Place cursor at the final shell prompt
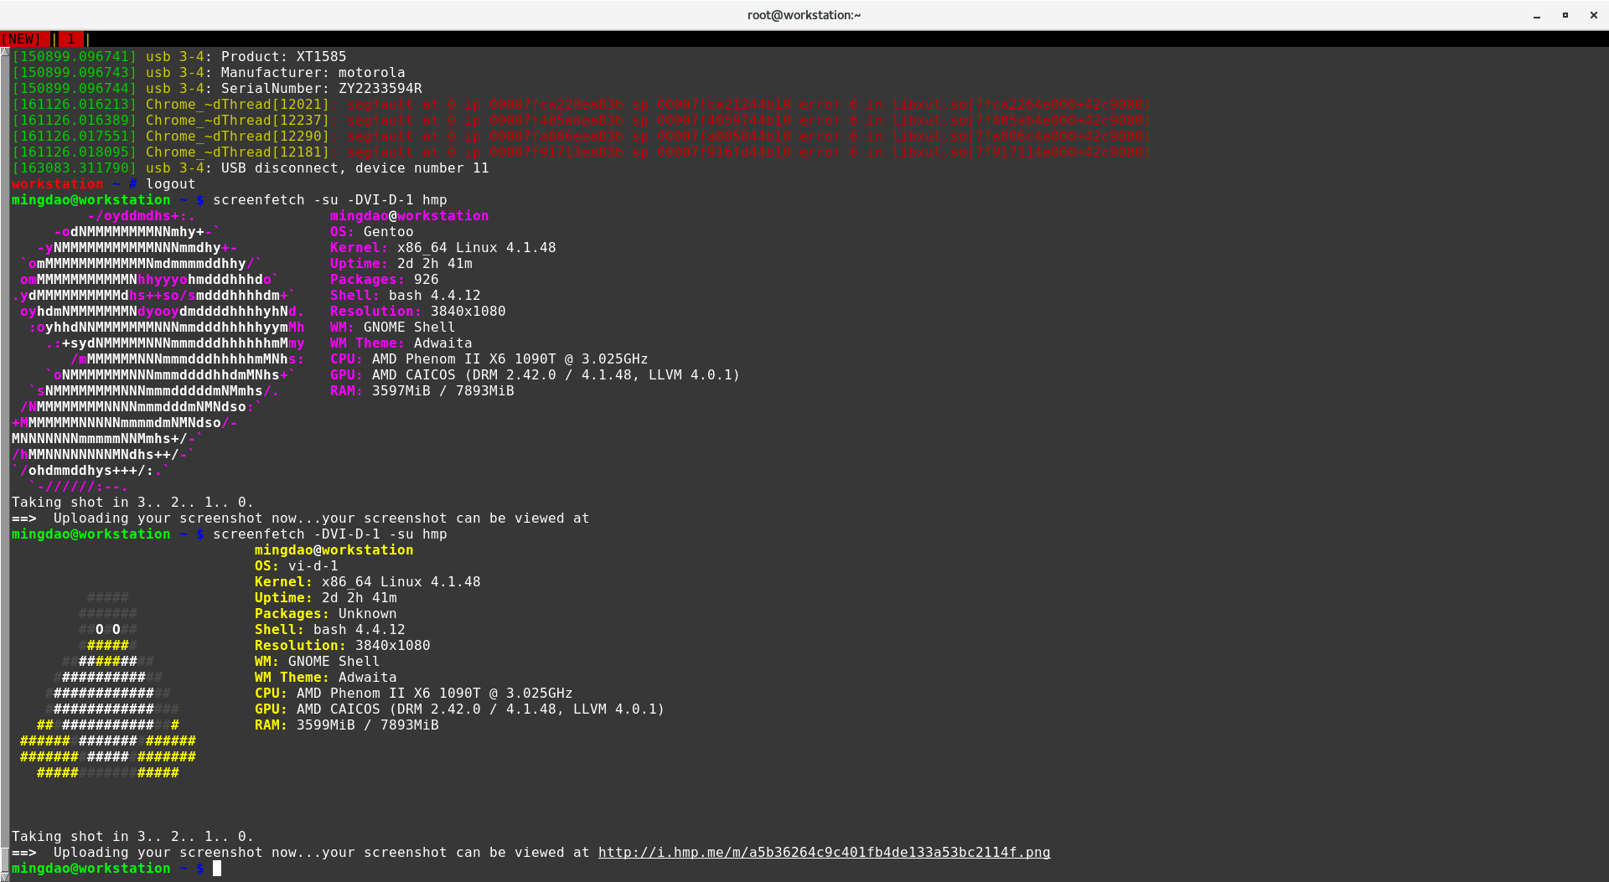Screen dimensions: 1609x882 (217, 869)
